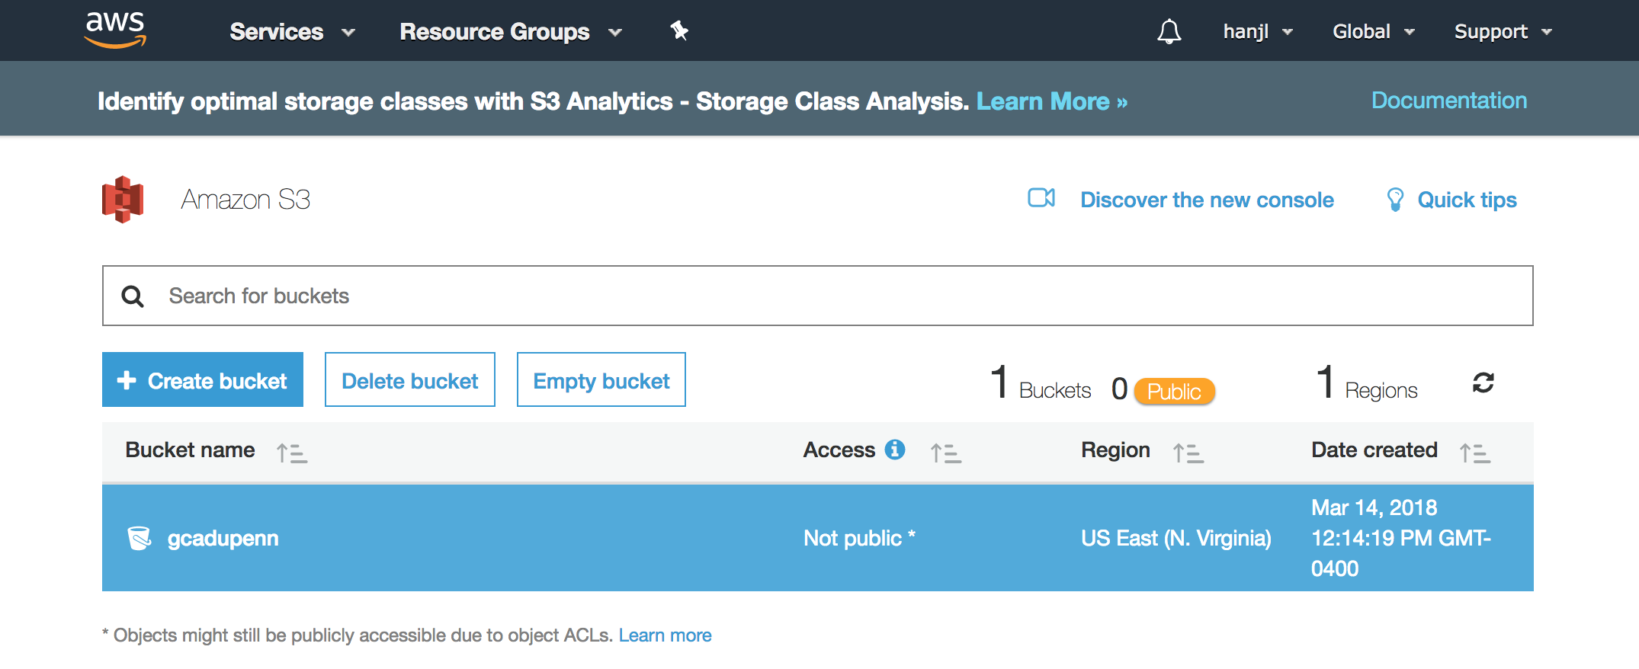The width and height of the screenshot is (1639, 669).
Task: Sort by Access column sort icon
Action: (945, 453)
